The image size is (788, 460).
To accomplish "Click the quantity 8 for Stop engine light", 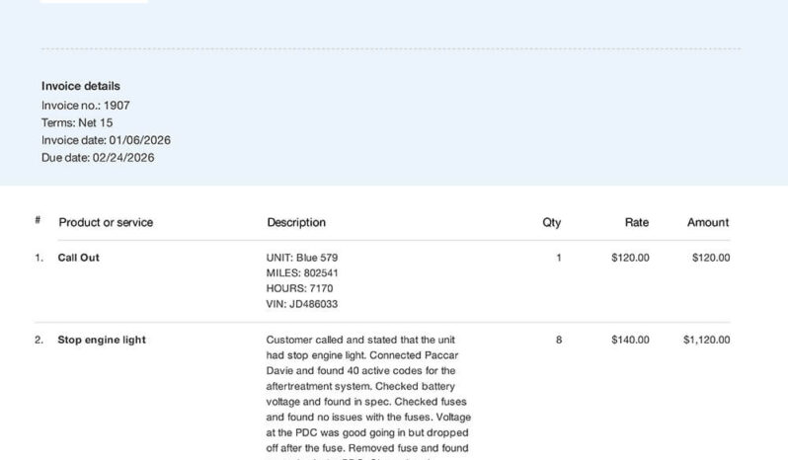I will pos(559,340).
